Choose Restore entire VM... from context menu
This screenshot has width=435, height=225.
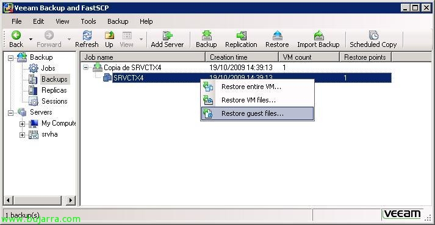point(257,87)
